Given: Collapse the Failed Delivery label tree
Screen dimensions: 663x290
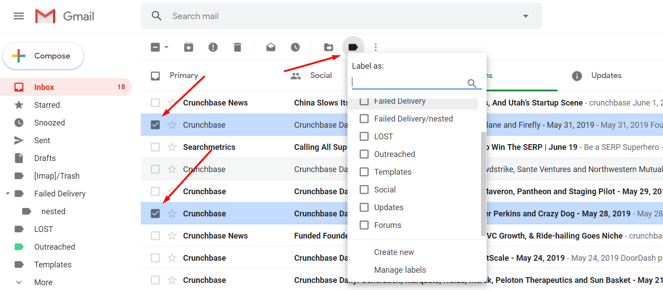Looking at the screenshot, I should [7, 194].
